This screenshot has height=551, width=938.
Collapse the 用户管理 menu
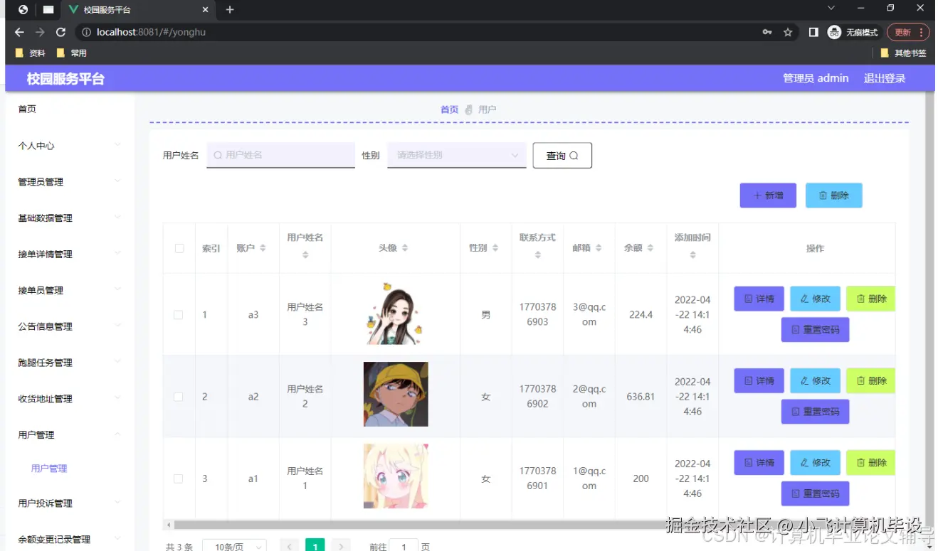69,434
